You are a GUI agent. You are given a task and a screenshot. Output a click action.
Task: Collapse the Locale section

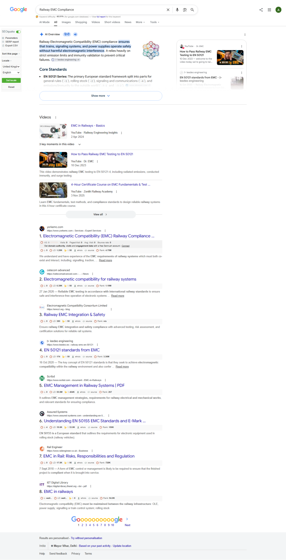coord(7,61)
